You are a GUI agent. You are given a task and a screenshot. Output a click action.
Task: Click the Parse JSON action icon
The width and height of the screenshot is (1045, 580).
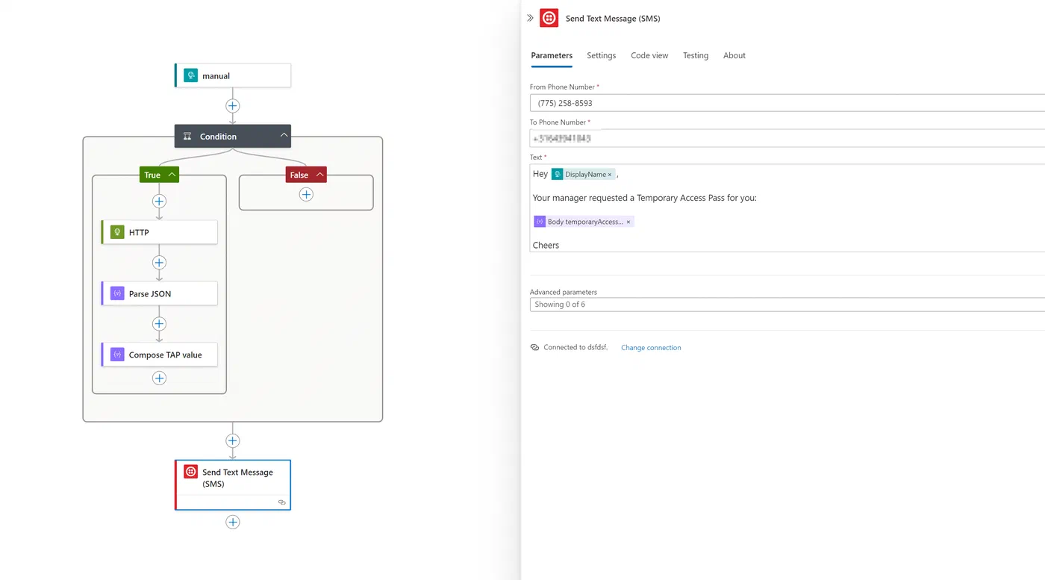coord(117,293)
